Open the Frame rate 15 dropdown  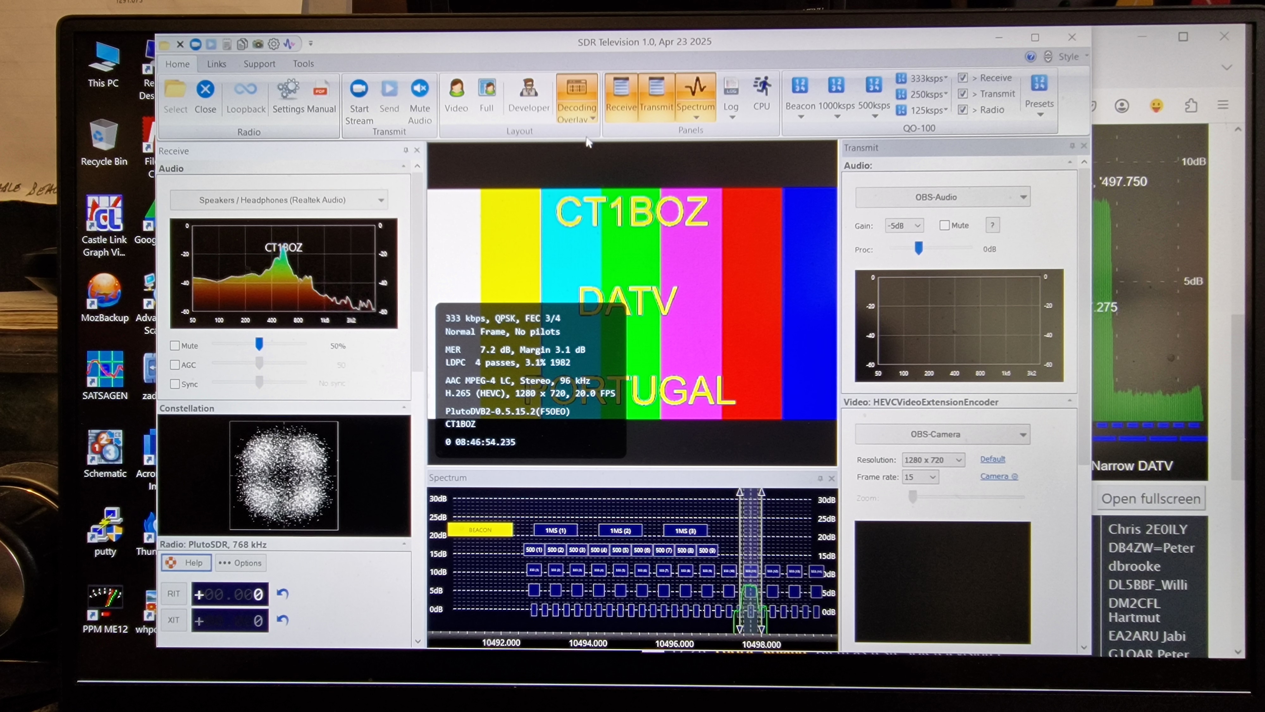pos(920,477)
